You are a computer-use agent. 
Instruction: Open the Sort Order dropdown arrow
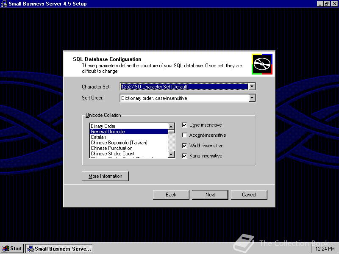click(252, 98)
